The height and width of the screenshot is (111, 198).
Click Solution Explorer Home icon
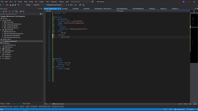pyautogui.click(x=4, y=11)
